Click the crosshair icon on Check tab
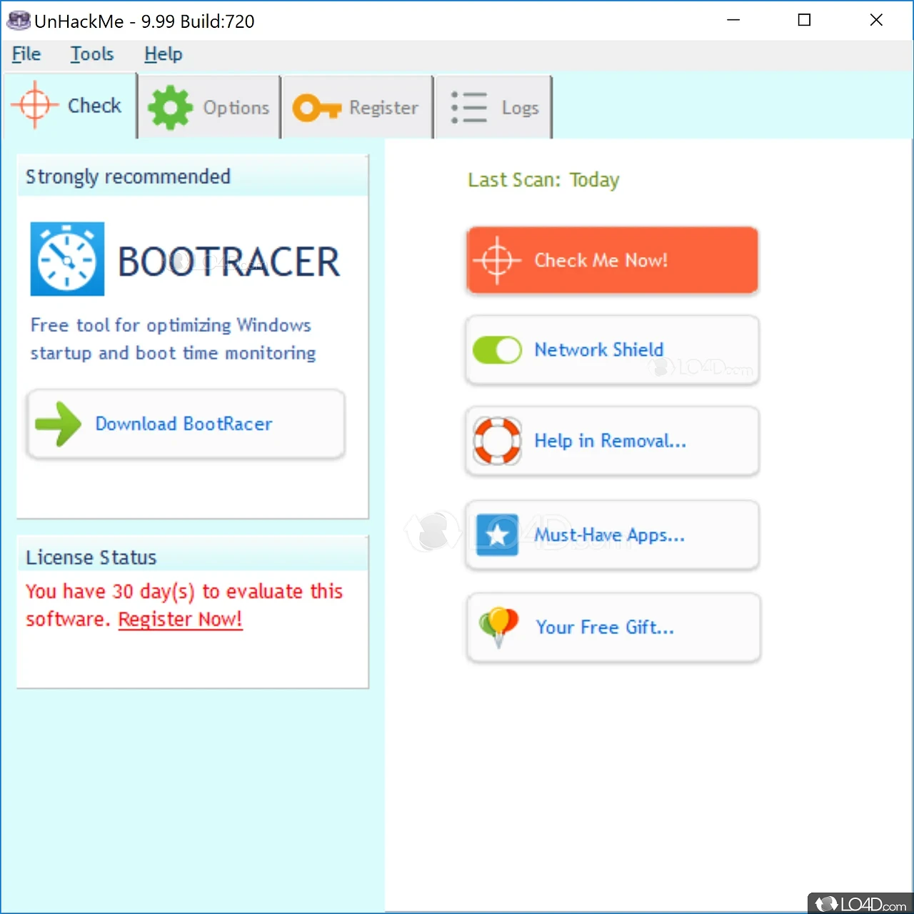Viewport: 914px width, 914px height. [34, 106]
